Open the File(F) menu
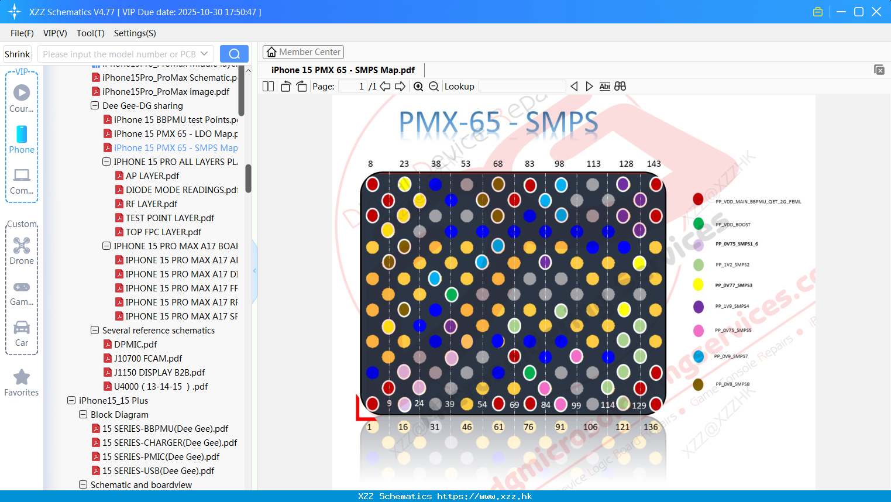Image resolution: width=891 pixels, height=502 pixels. tap(22, 33)
